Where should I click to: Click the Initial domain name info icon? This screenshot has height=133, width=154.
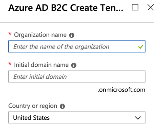(74, 65)
